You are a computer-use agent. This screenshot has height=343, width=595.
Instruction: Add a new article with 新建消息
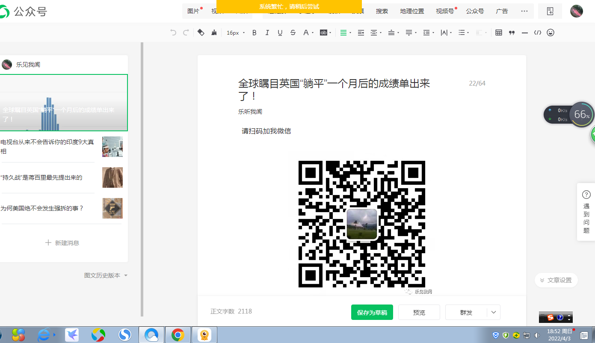click(62, 243)
